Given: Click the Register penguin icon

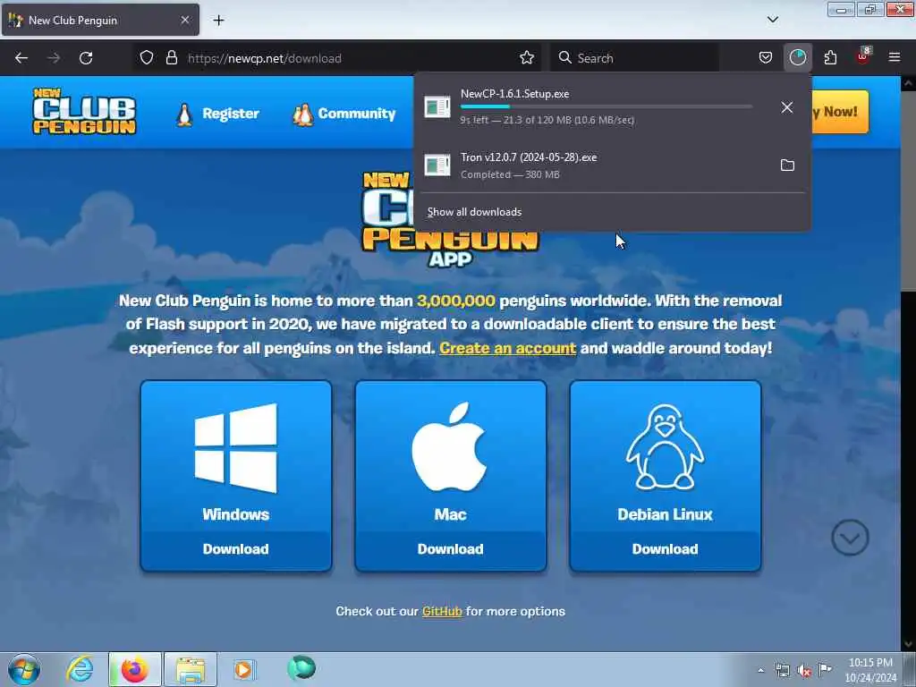Looking at the screenshot, I should tap(184, 114).
